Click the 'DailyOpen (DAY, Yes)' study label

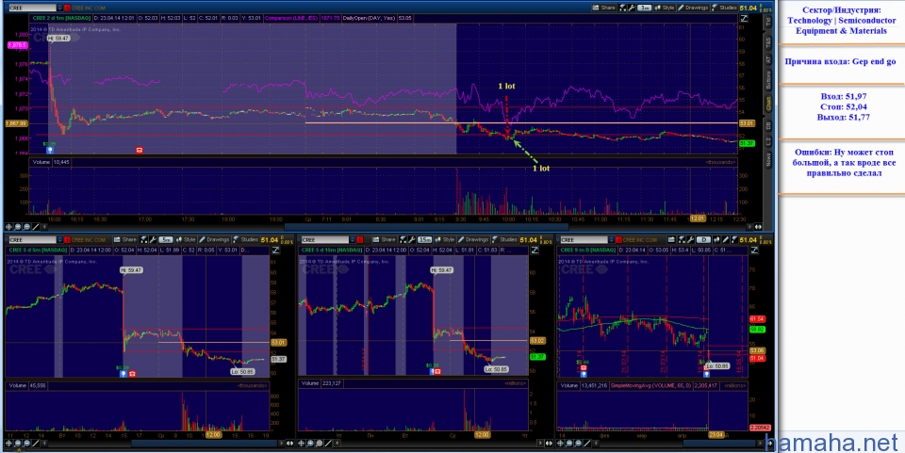369,19
